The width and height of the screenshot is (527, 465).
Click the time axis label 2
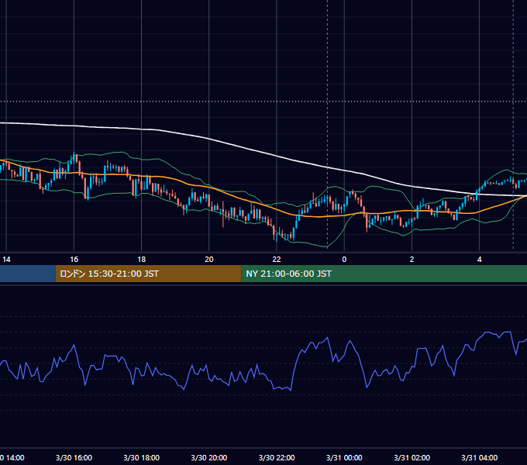[x=412, y=260]
